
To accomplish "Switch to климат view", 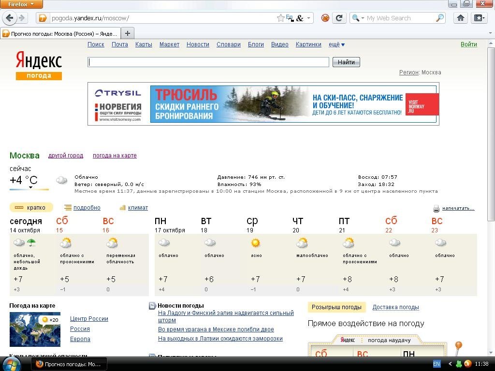I will tap(138, 208).
